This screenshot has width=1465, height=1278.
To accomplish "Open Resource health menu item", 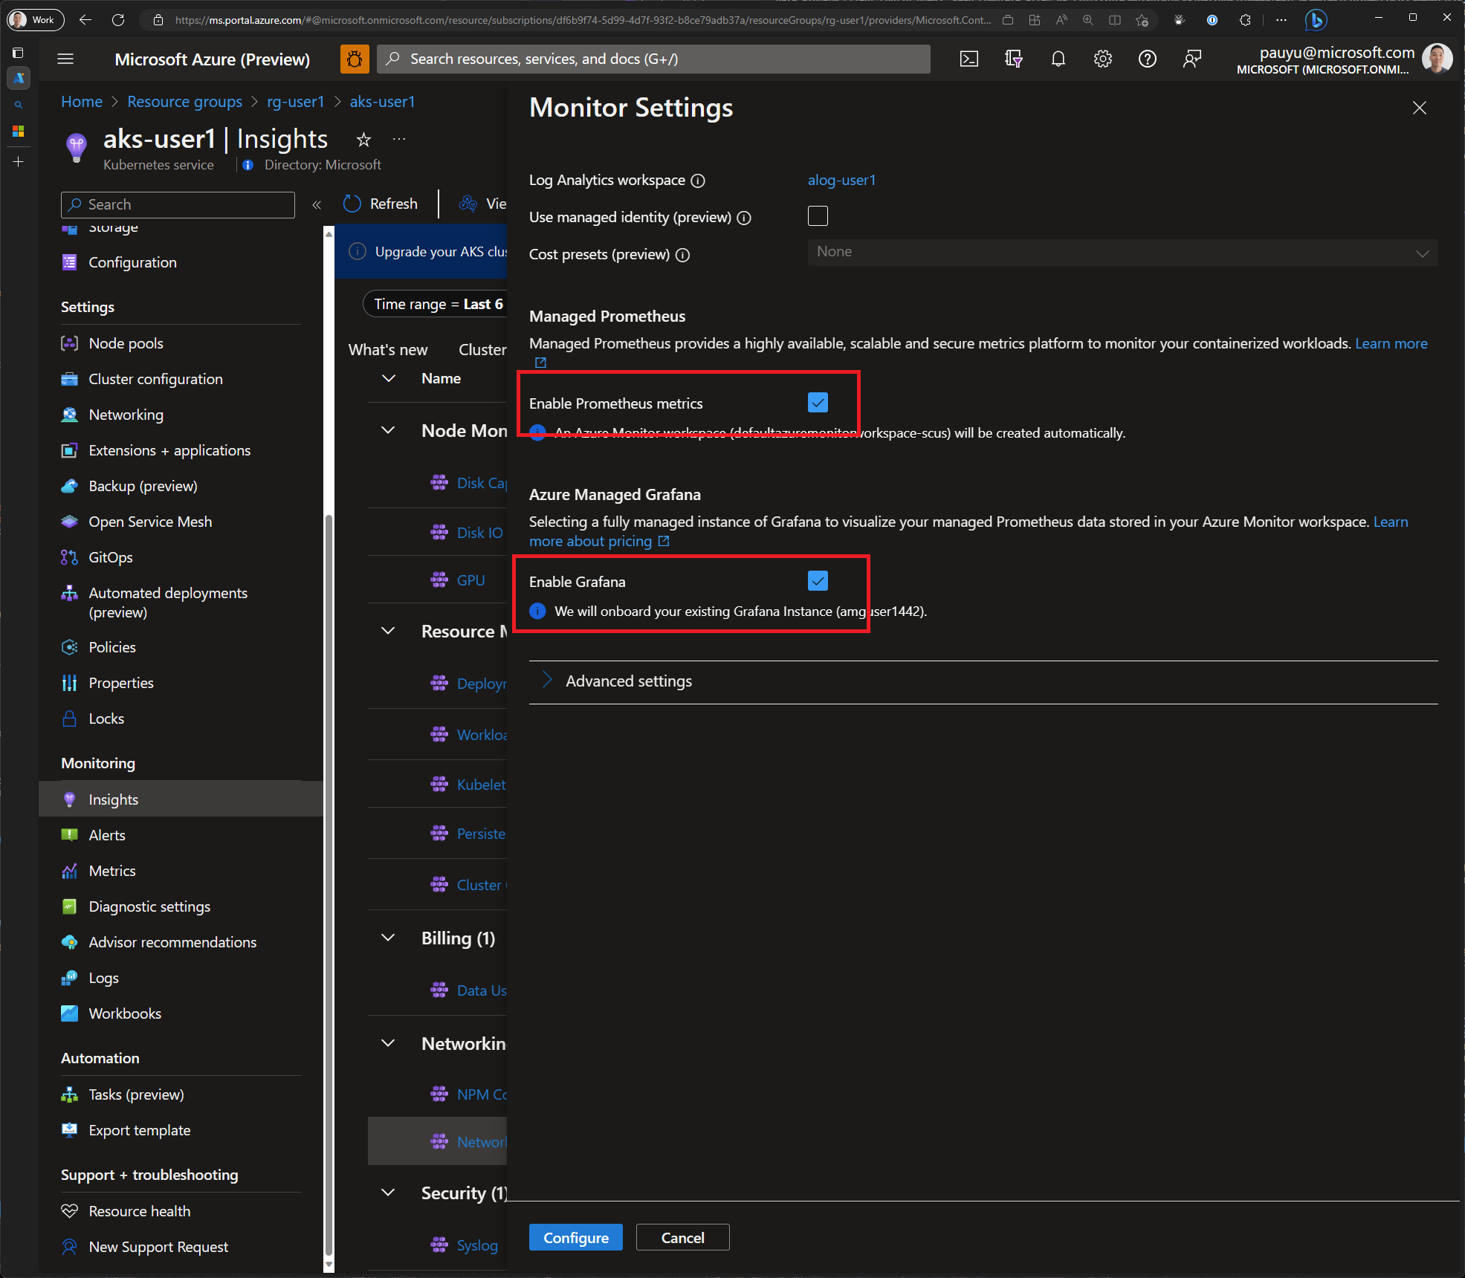I will click(139, 1211).
